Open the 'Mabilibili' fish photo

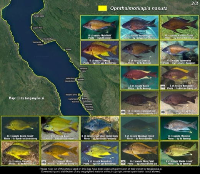[100, 27]
